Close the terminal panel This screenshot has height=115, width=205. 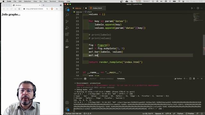click(x=201, y=79)
